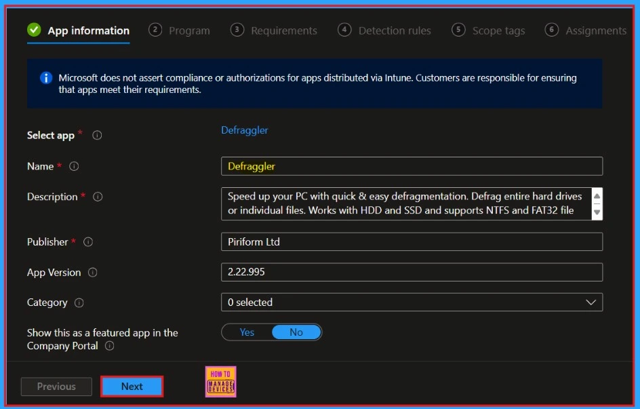
Task: Click the info icon beside Name
Action: click(74, 166)
